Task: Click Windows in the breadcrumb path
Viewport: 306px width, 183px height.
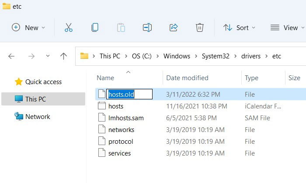Action: (177, 56)
